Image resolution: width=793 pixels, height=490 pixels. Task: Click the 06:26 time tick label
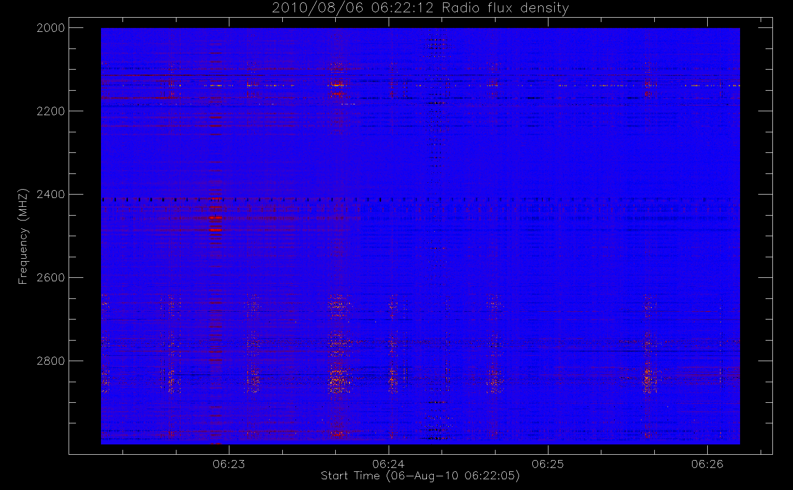pyautogui.click(x=707, y=464)
